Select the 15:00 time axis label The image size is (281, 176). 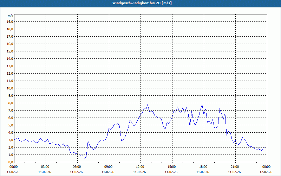(x=172, y=166)
